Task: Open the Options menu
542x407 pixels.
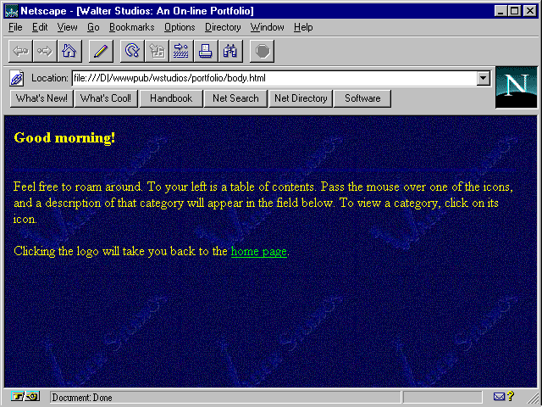Action: 180,27
